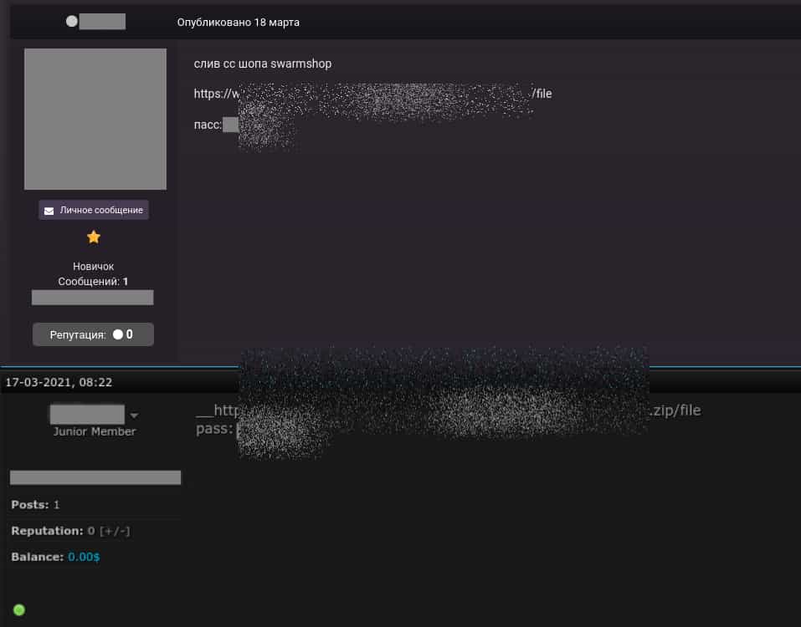
Task: Click the online status dot near top username
Action: (71, 21)
